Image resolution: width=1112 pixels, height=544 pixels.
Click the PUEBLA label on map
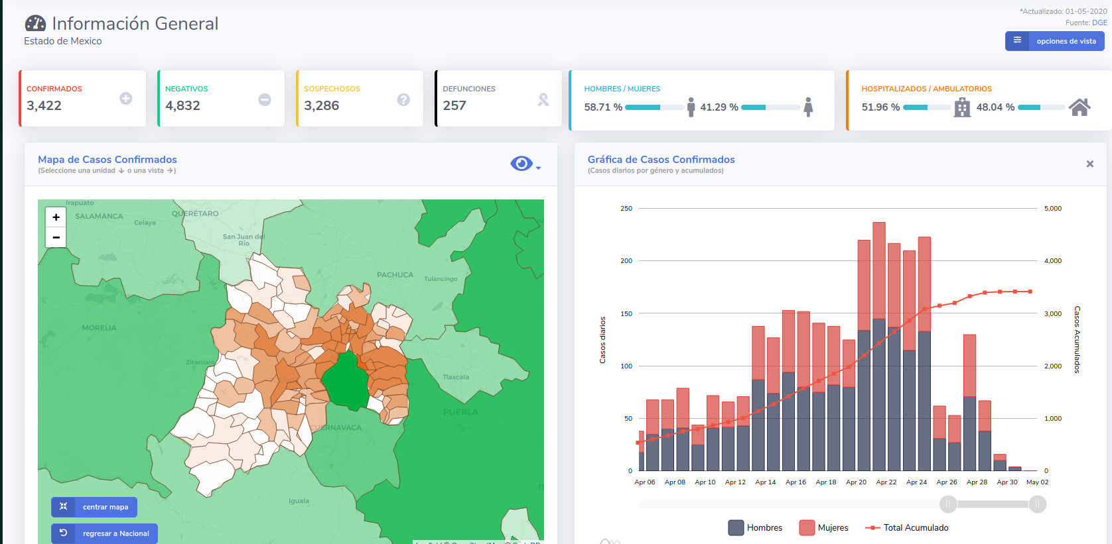coord(460,412)
